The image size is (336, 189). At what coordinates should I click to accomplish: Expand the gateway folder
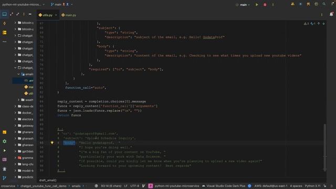(15, 125)
